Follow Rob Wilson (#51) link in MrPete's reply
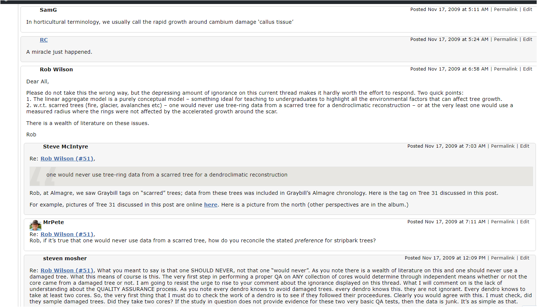The height and width of the screenshot is (307, 537). (x=67, y=234)
